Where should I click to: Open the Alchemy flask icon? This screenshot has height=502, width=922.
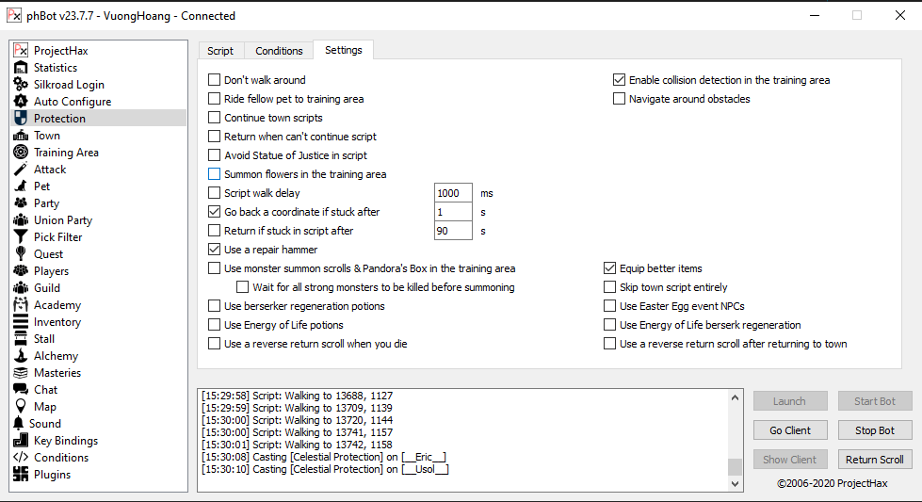(21, 356)
